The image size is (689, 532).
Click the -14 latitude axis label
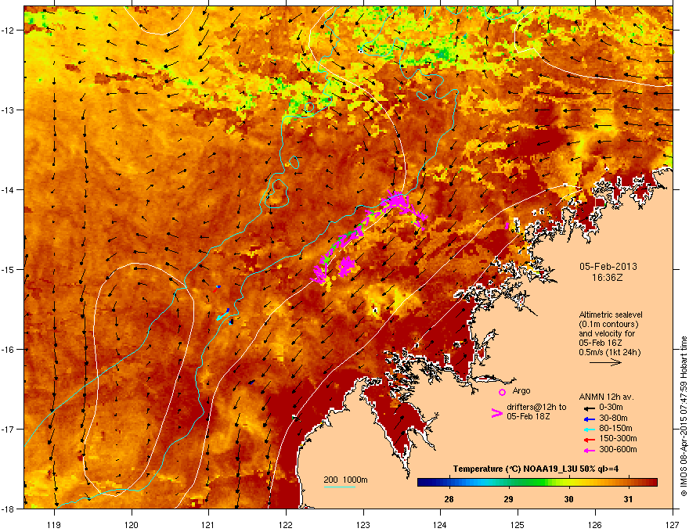point(9,189)
